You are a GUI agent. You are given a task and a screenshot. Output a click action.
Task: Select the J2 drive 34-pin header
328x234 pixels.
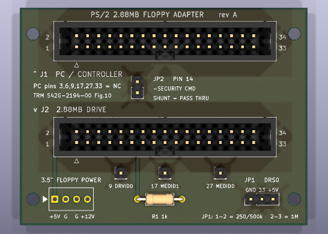coord(165,137)
